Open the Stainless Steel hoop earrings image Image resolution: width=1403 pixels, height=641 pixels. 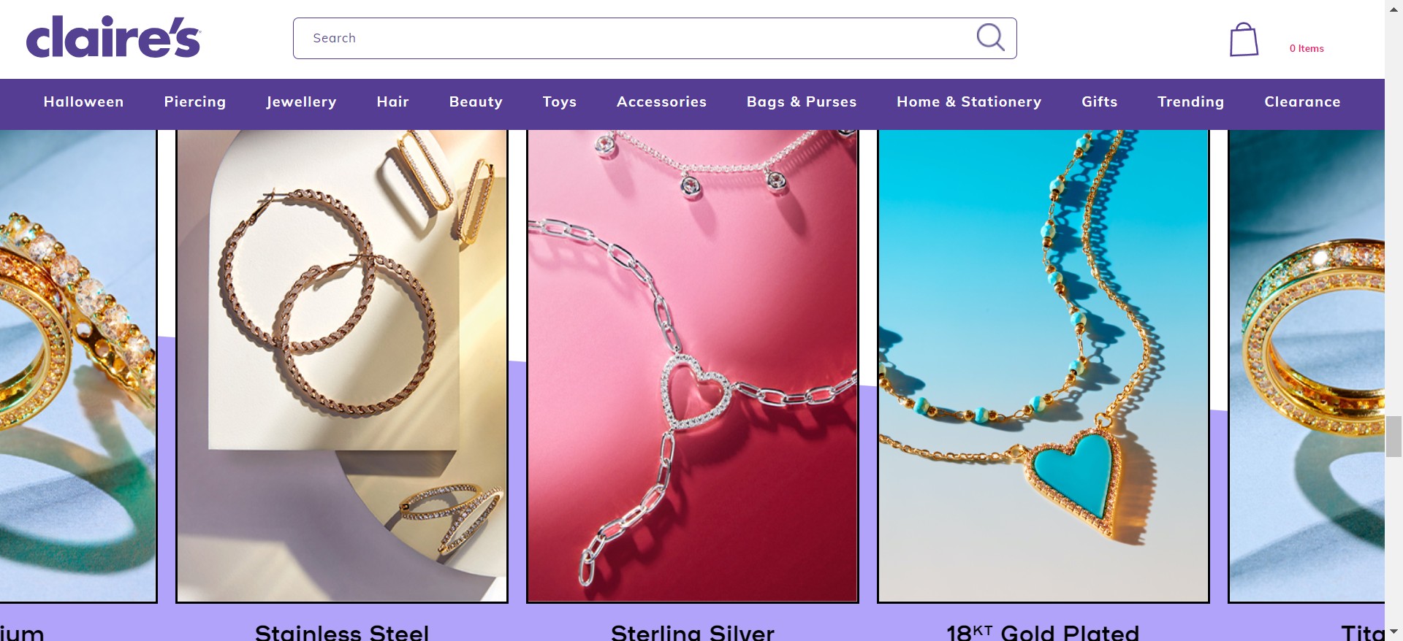pos(342,366)
